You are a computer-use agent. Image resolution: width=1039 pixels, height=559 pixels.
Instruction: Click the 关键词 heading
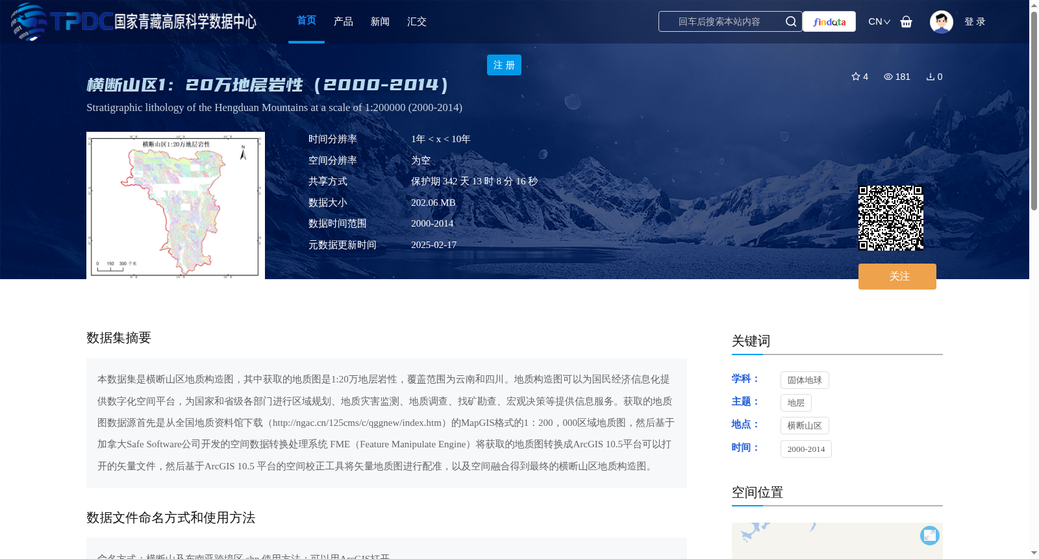coord(751,341)
